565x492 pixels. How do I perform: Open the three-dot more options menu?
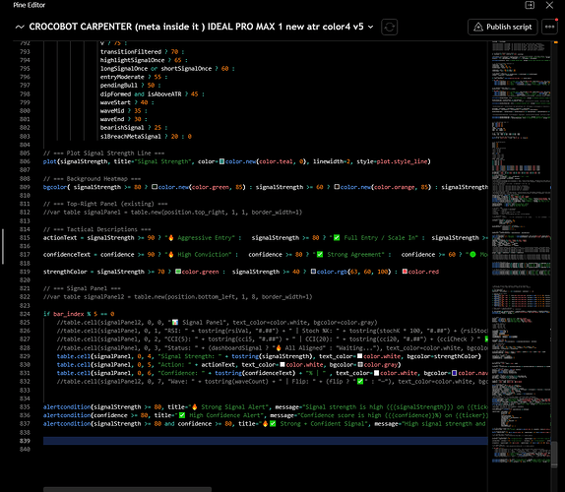549,27
